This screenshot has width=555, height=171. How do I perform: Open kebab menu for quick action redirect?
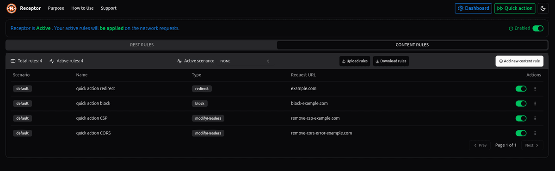coord(535,89)
